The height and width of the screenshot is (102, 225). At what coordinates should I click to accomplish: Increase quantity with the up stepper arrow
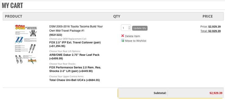pyautogui.click(x=129, y=27)
